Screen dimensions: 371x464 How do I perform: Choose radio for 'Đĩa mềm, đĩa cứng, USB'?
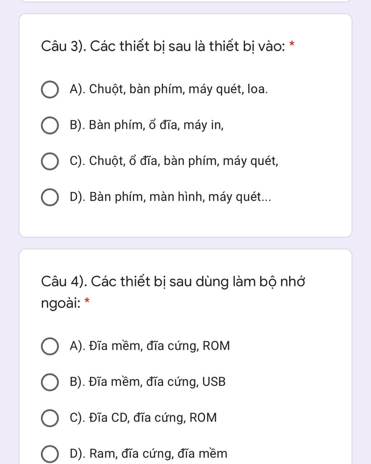point(50,382)
